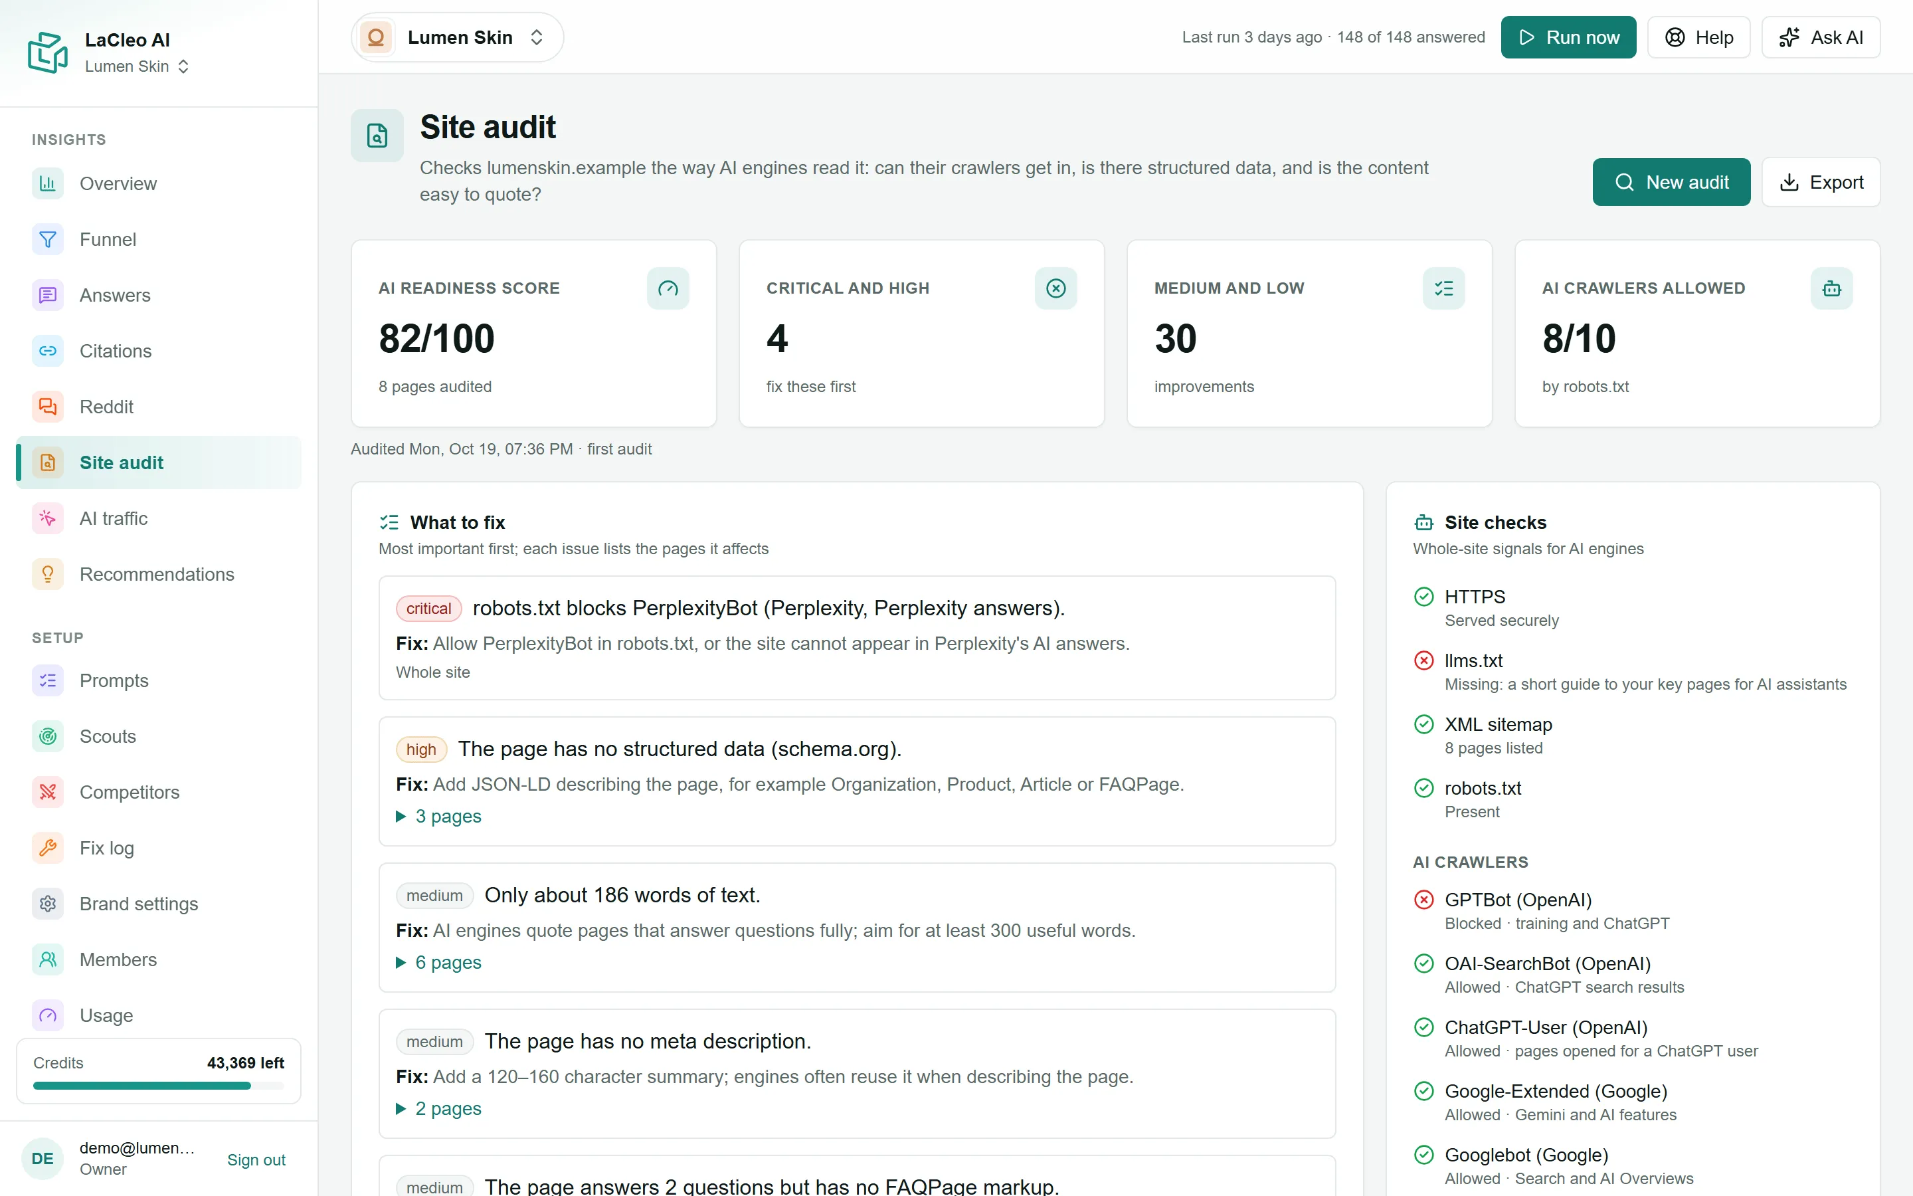Click the llms.txt missing status icon

pos(1423,660)
